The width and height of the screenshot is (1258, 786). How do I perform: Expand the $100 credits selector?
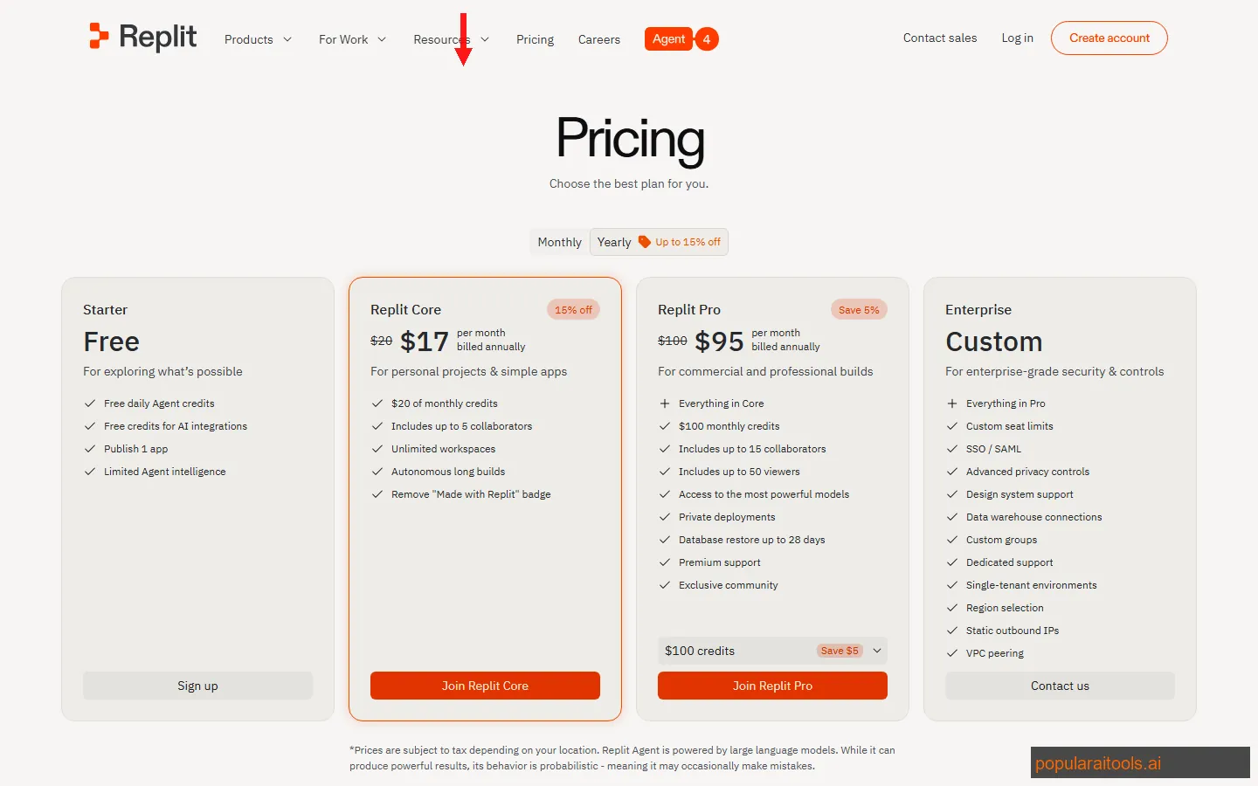click(x=877, y=651)
